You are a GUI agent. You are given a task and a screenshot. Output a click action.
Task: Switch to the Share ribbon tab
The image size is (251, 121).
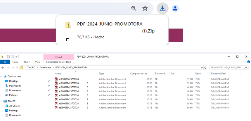[27, 62]
